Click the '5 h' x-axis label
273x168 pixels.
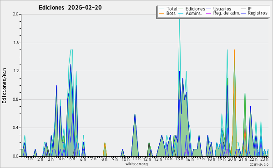coord(72,159)
